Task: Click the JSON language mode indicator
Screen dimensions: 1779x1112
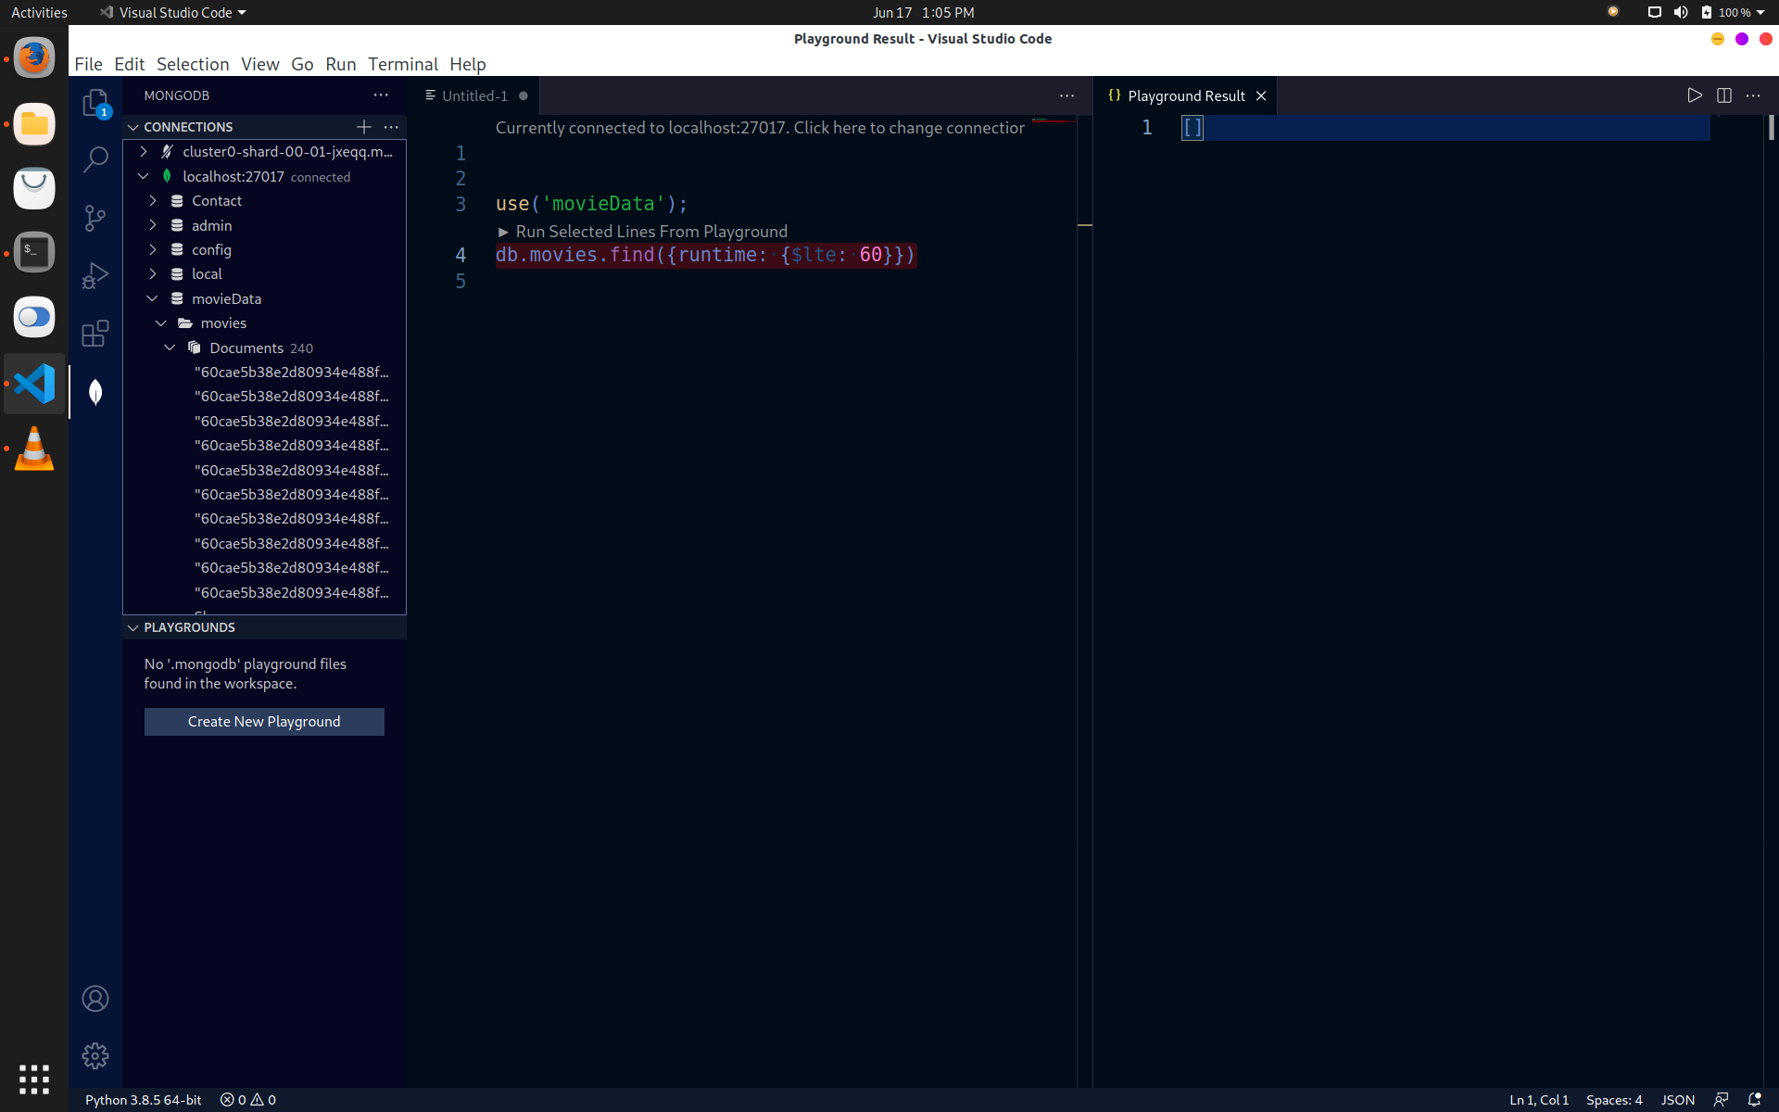Action: click(1677, 1100)
